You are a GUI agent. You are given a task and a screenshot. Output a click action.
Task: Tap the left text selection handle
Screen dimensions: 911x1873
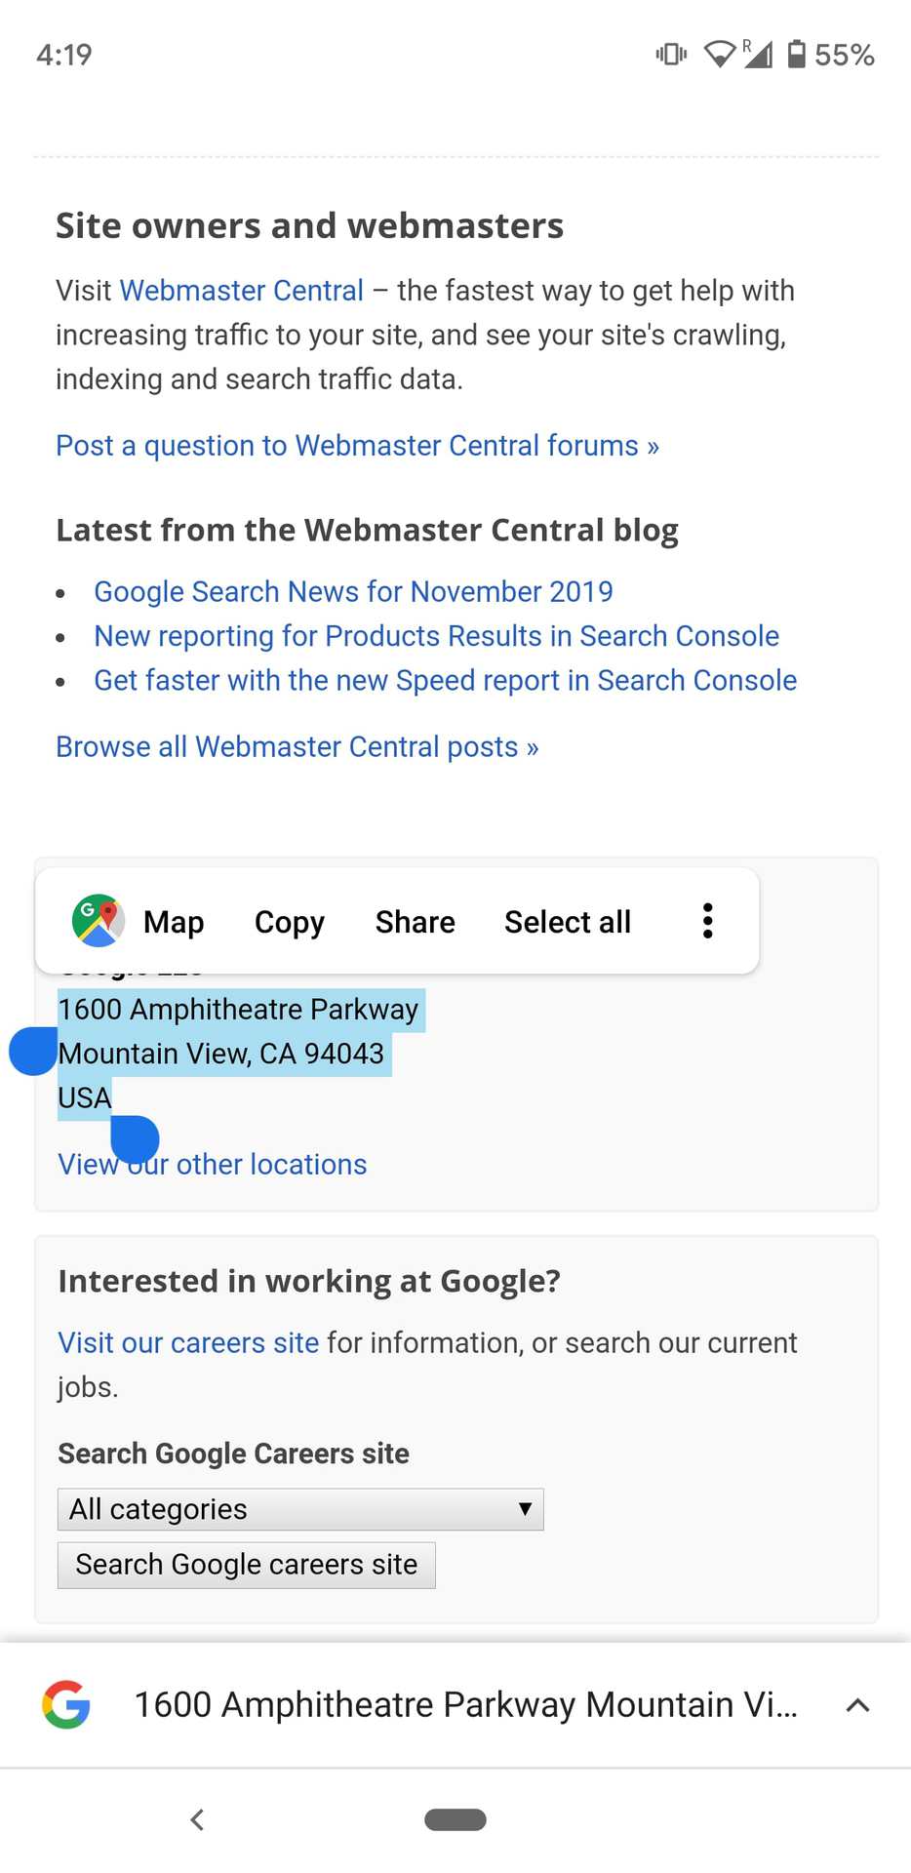(x=33, y=1052)
